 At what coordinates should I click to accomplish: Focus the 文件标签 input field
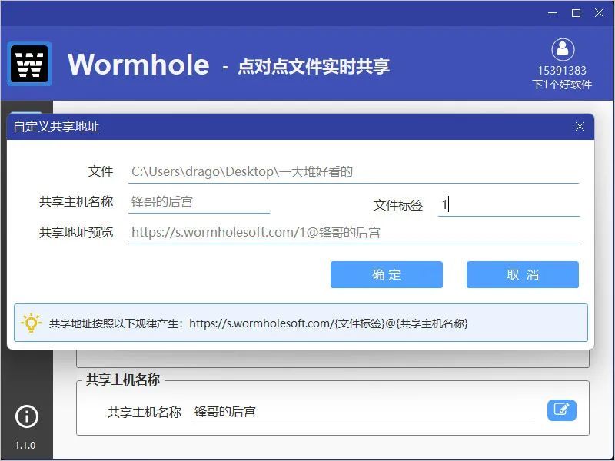[x=509, y=205]
